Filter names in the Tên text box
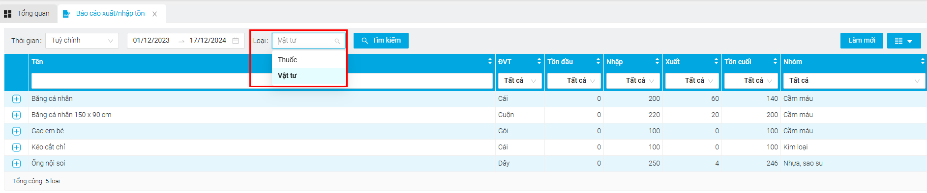 tap(262, 81)
